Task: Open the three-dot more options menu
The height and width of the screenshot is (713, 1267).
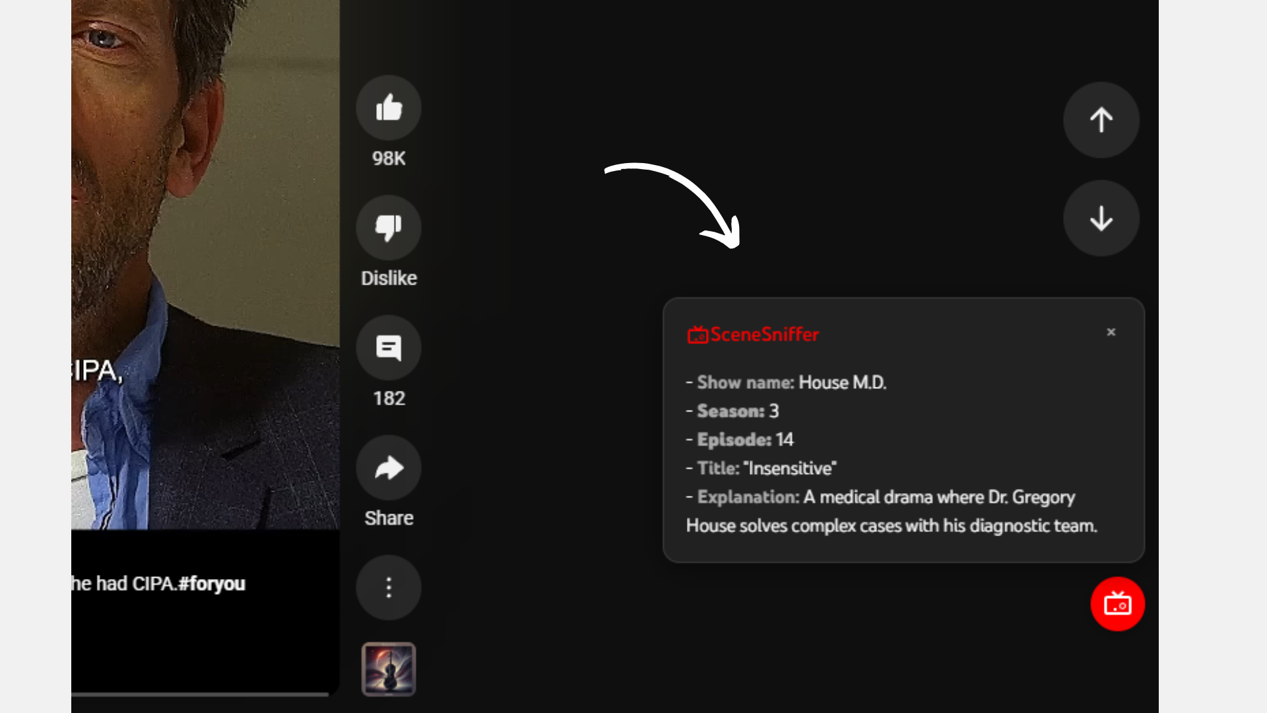Action: [389, 588]
